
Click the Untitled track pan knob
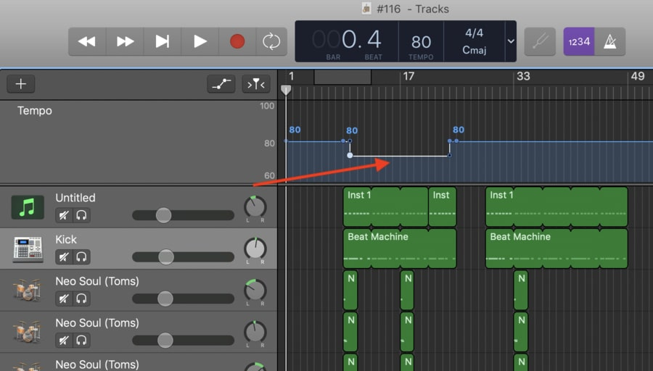click(x=255, y=207)
